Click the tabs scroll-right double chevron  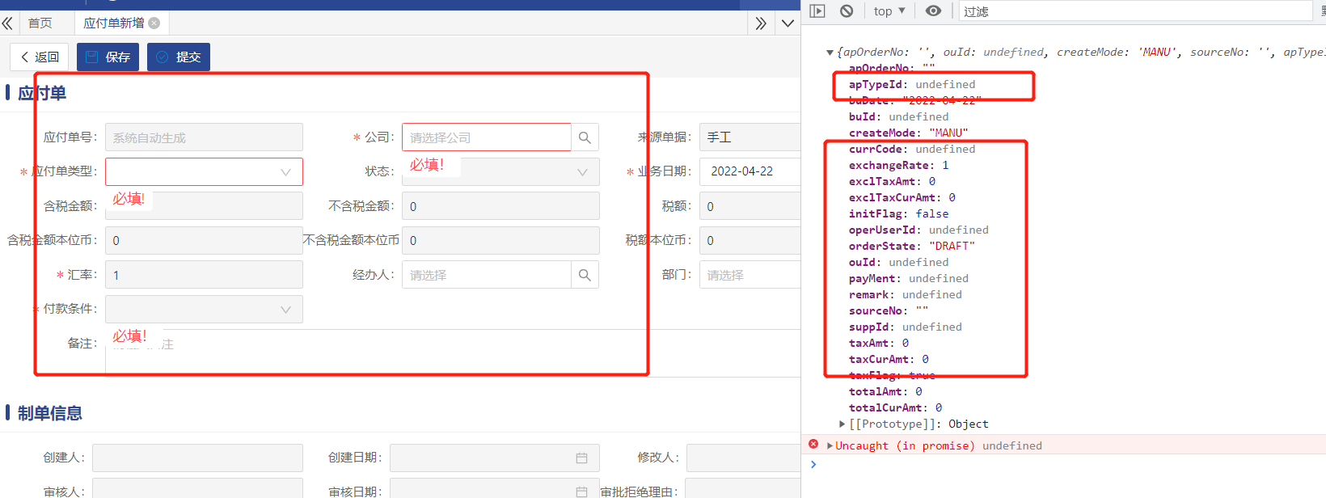coord(761,23)
